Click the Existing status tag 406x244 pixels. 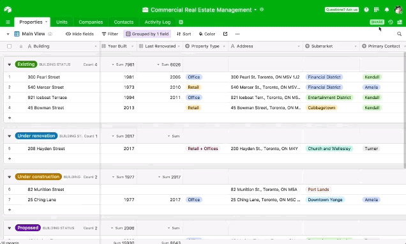(26, 65)
